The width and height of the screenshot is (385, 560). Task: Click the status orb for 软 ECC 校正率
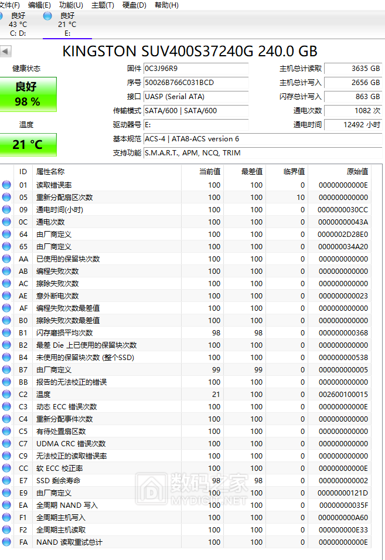[x=6, y=468]
